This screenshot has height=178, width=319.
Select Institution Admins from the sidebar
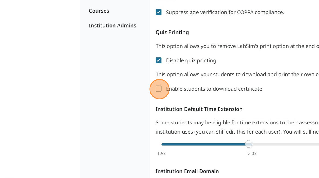point(112,25)
